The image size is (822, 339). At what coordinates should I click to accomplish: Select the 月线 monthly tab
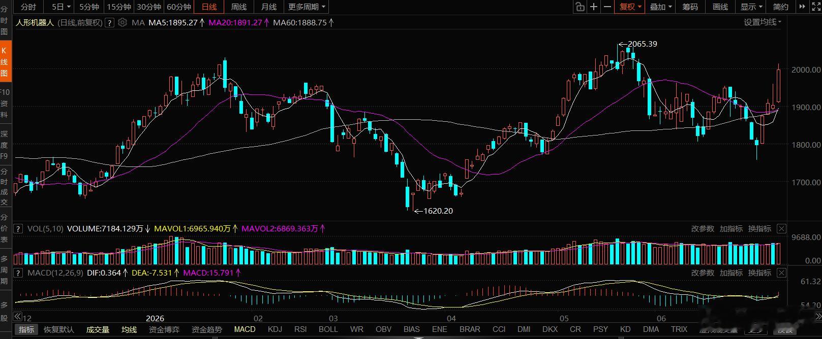click(269, 7)
